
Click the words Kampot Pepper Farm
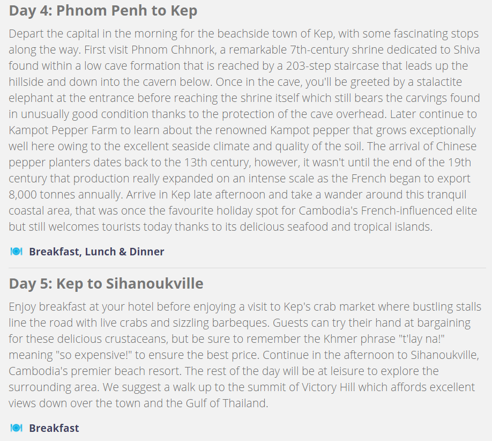(x=63, y=130)
